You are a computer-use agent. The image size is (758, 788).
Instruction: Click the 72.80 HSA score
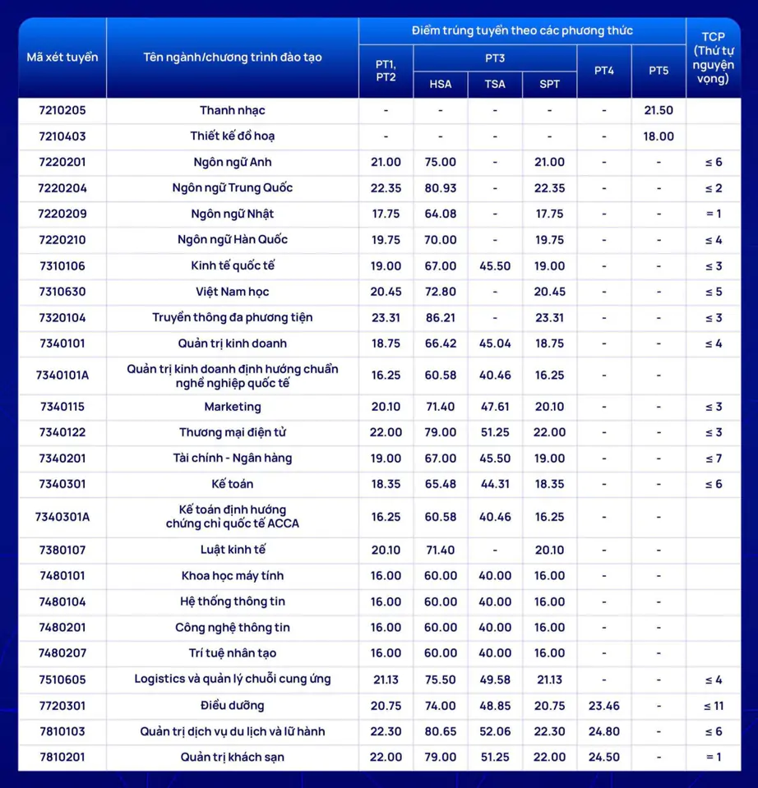[441, 292]
